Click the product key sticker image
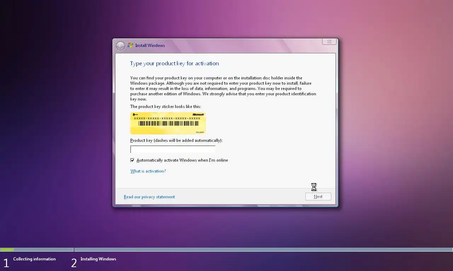The height and width of the screenshot is (271, 453). pos(168,123)
